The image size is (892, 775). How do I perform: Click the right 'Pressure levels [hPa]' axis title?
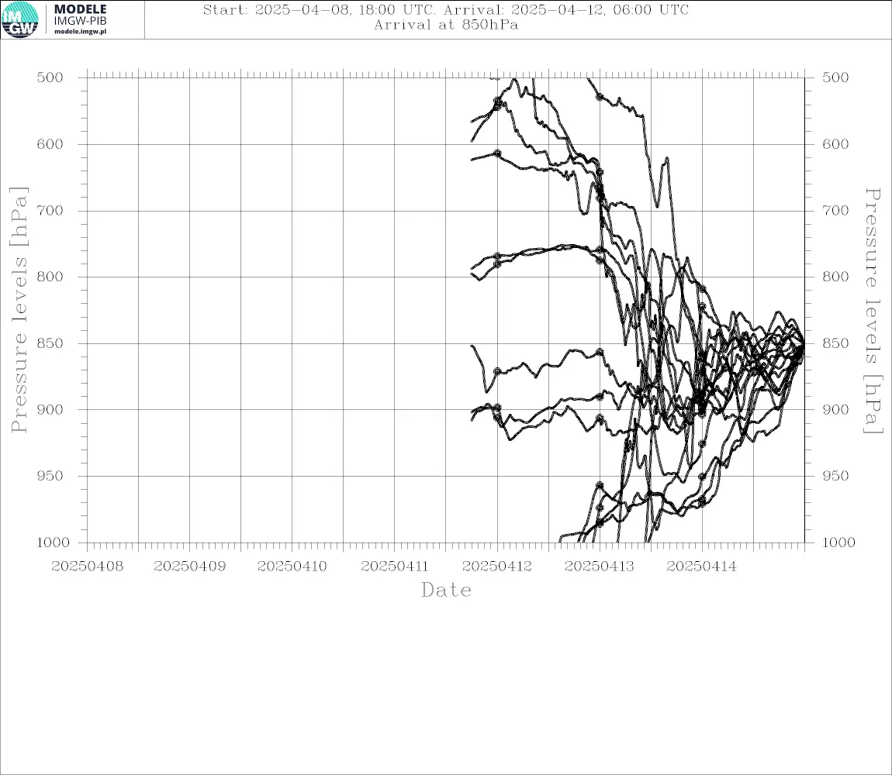pos(873,311)
